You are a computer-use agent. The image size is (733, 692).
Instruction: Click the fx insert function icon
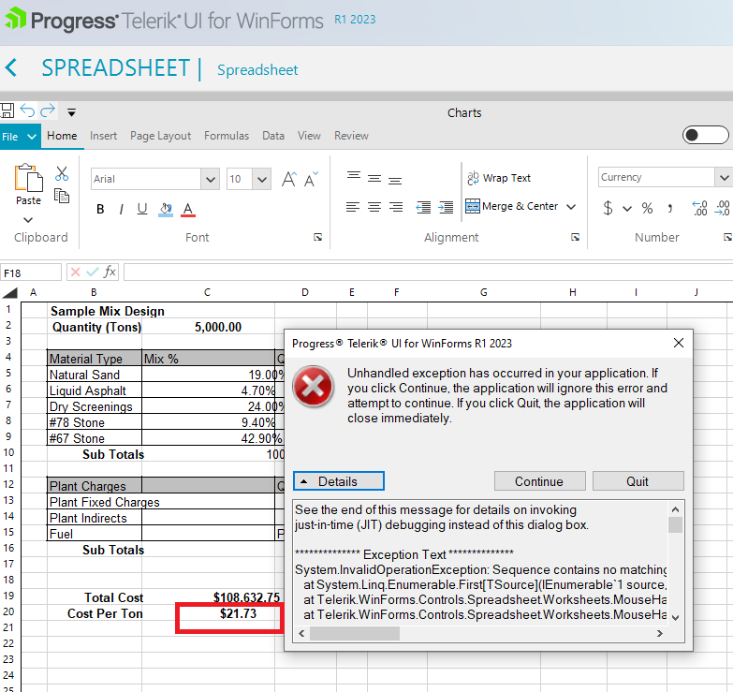click(x=110, y=272)
